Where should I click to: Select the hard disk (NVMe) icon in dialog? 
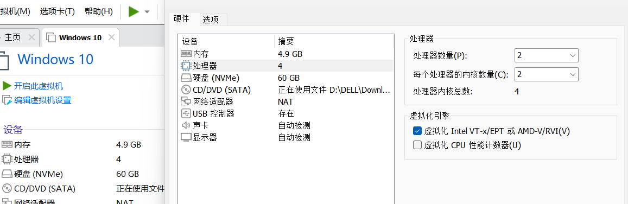tap(186, 78)
